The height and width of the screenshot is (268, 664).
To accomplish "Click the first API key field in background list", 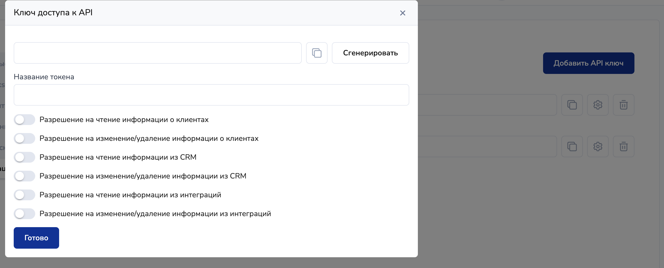I will click(487, 105).
